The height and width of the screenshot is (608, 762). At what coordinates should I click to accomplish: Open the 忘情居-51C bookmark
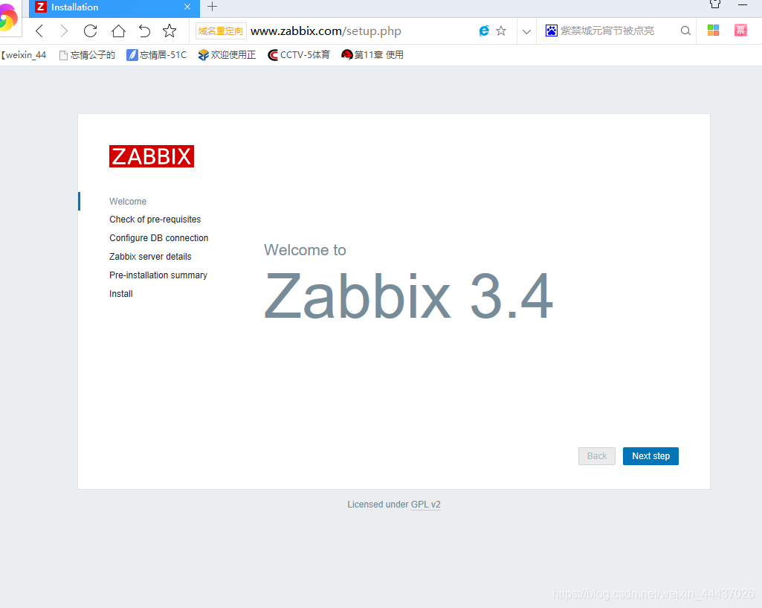156,55
